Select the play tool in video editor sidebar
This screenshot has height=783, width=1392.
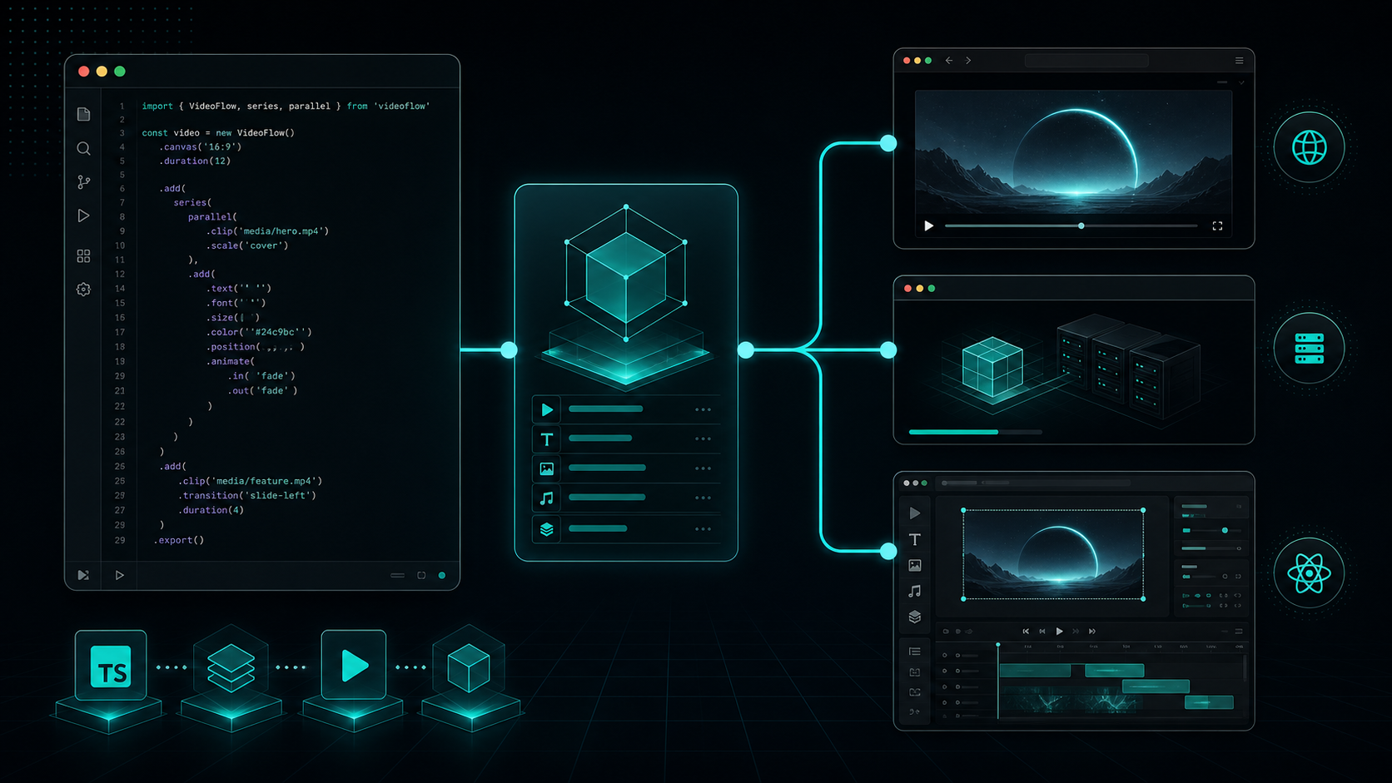point(915,513)
